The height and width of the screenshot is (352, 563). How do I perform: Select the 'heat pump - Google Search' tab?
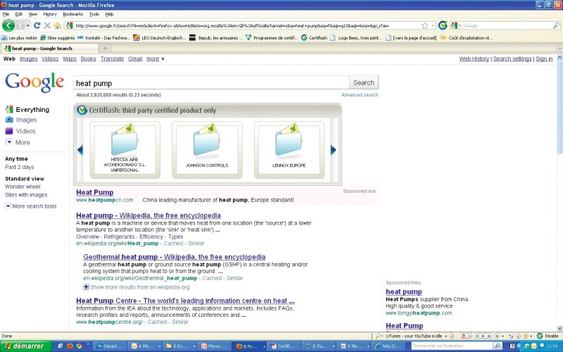[49, 48]
